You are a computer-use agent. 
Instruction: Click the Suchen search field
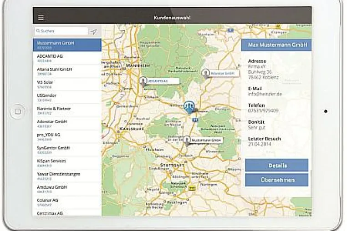(61, 31)
